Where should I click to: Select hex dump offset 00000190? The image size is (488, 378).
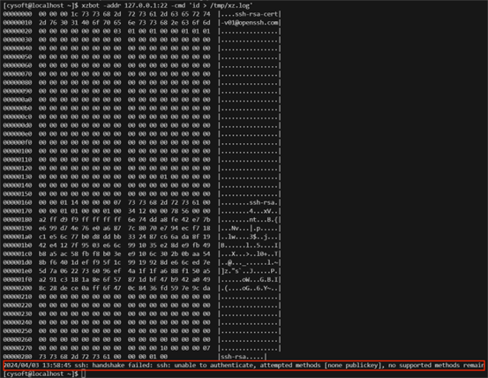click(18, 228)
